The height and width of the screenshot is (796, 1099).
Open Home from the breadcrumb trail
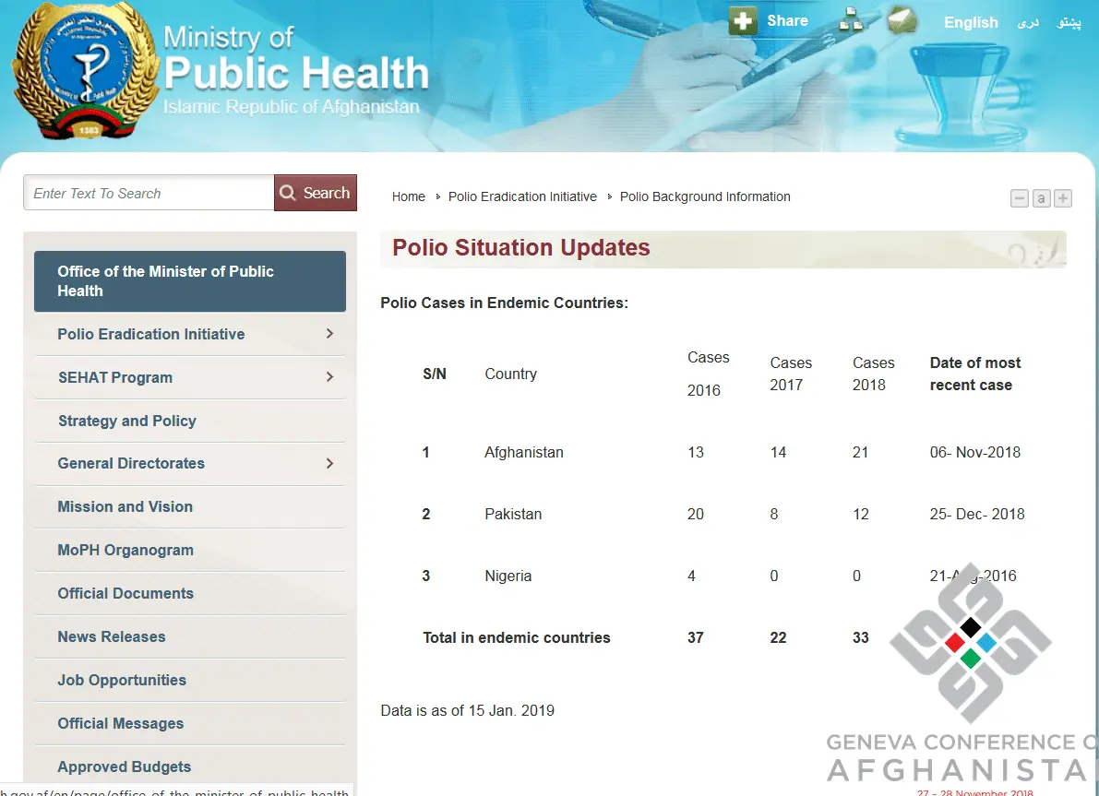point(409,196)
